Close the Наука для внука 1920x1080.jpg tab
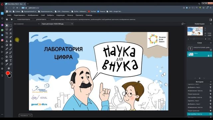This screenshot has width=213, height=120. pyautogui.click(x=72, y=24)
